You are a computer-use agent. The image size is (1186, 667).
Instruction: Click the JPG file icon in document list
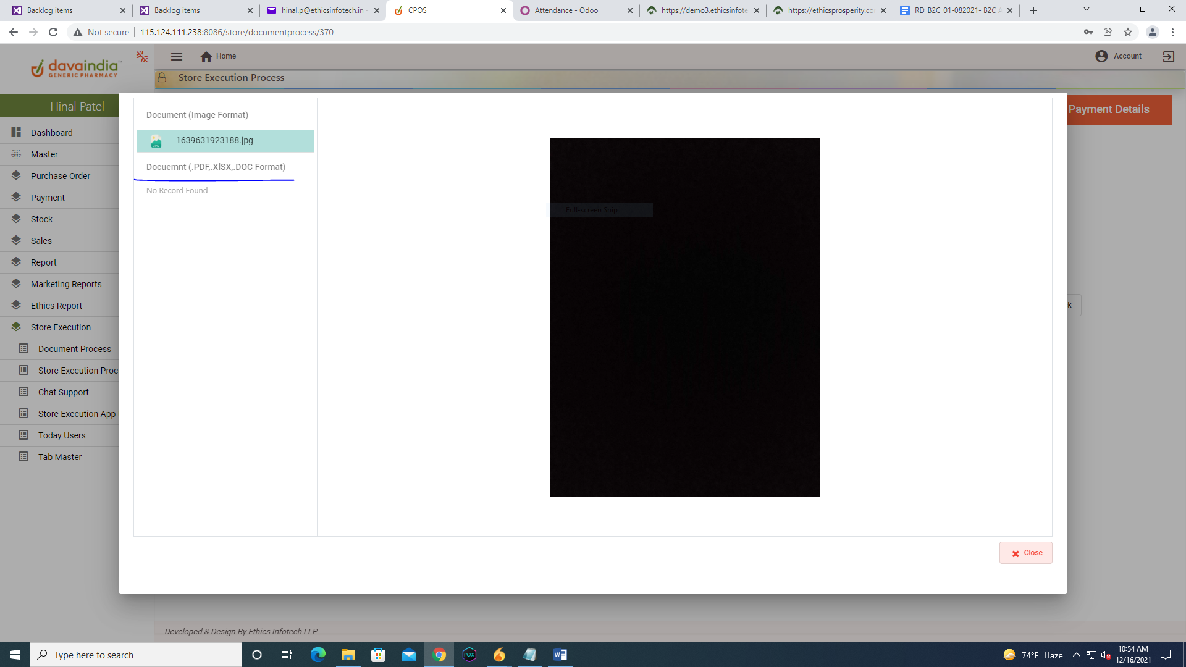coord(156,141)
